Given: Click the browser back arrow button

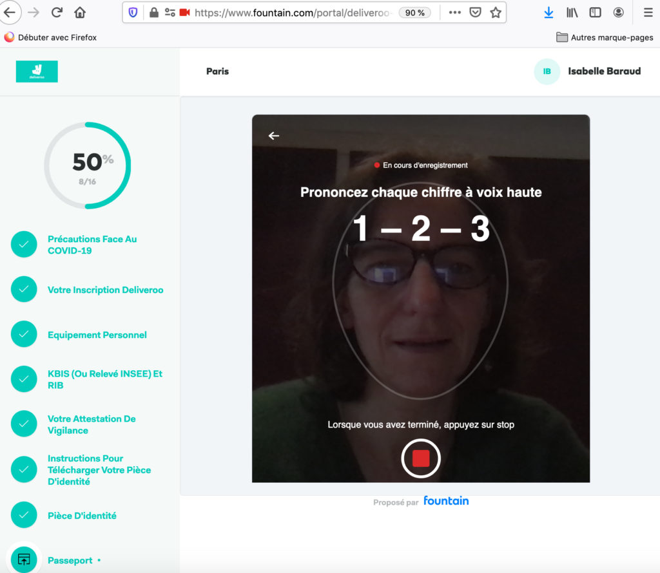Looking at the screenshot, I should [x=9, y=13].
